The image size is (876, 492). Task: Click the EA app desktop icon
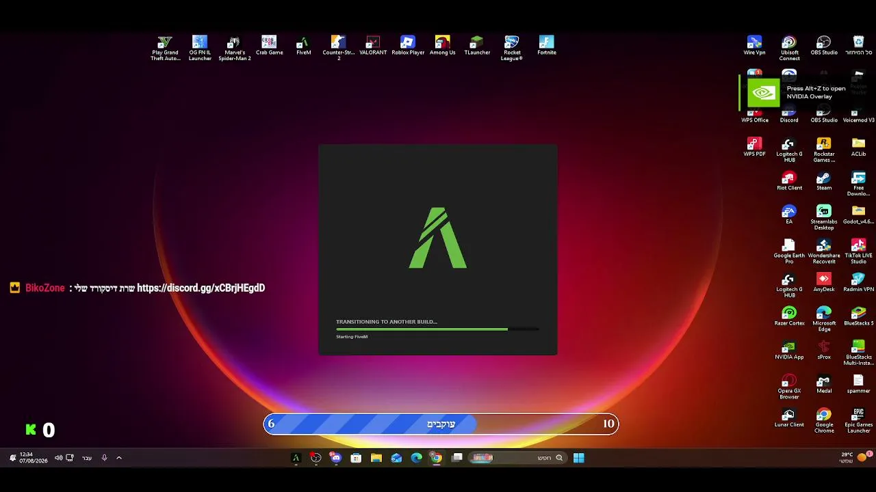[x=789, y=215]
